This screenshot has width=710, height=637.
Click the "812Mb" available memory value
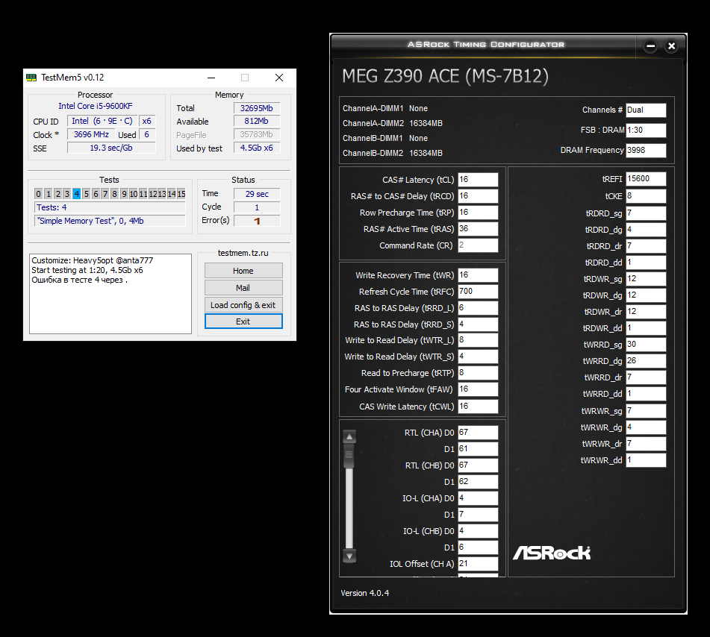[x=257, y=122]
